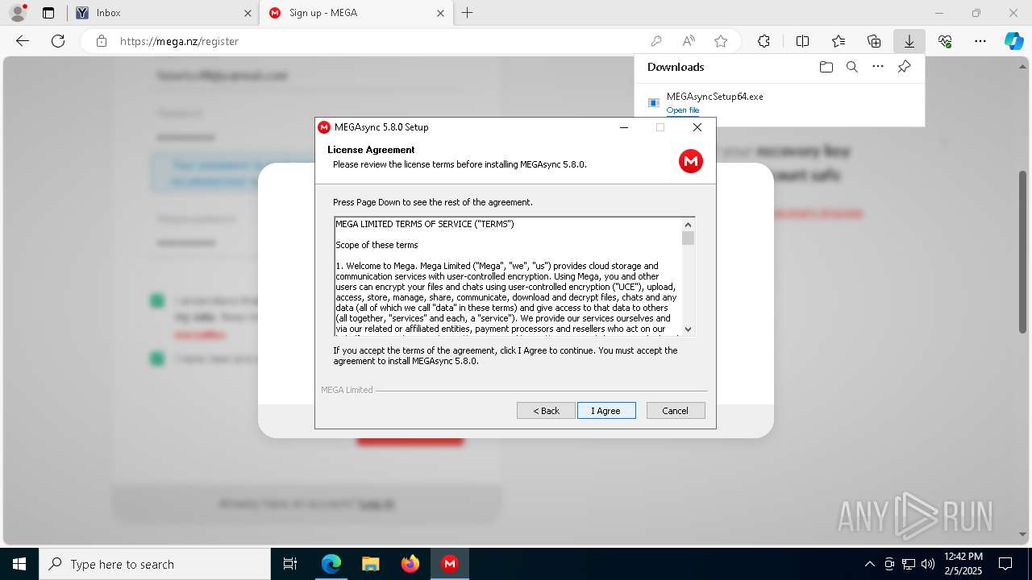1032x580 pixels.
Task: Click the MEGAsyncSetup64.exe download entry
Action: [781, 102]
